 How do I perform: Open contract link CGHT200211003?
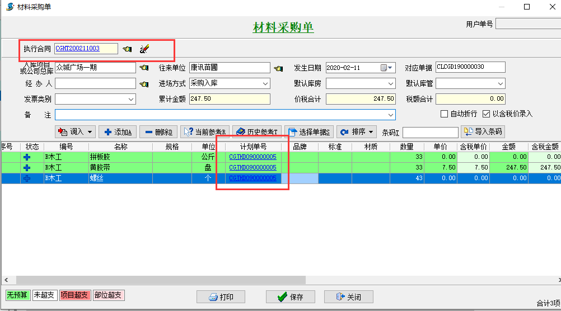point(78,49)
